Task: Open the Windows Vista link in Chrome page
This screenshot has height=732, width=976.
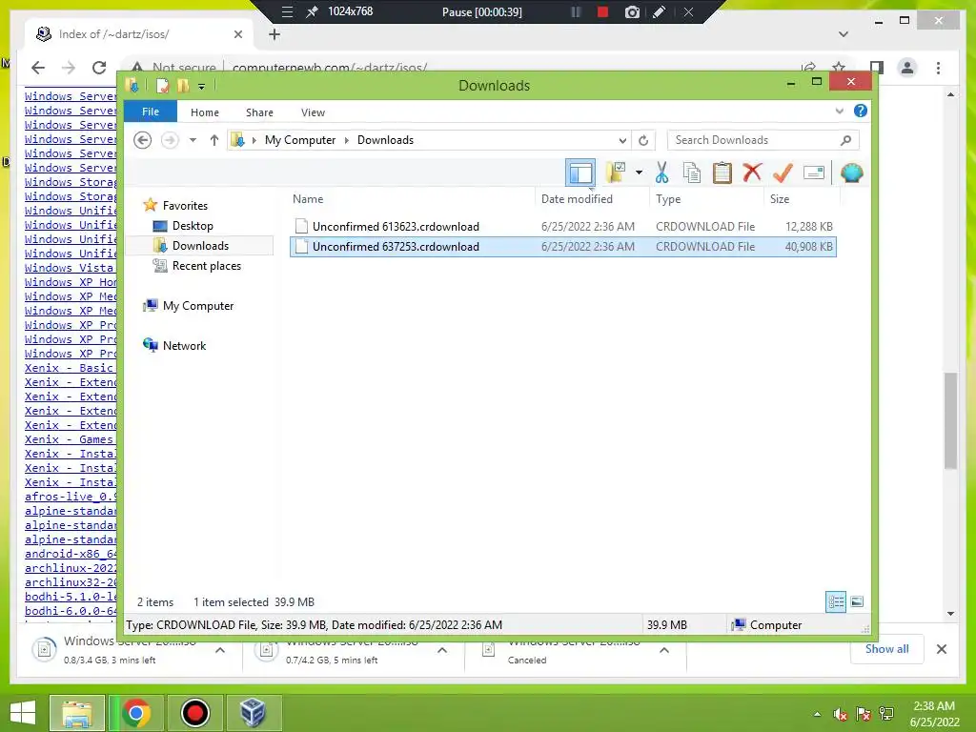Action: click(x=70, y=268)
